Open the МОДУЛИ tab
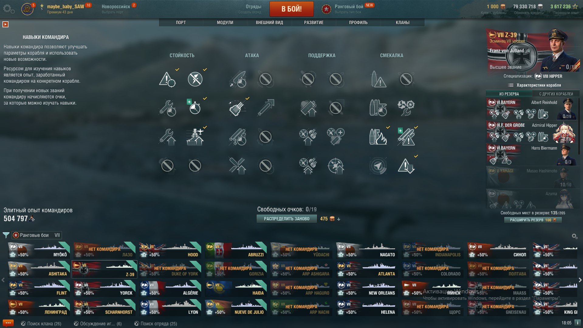This screenshot has width=583, height=328. (x=225, y=22)
